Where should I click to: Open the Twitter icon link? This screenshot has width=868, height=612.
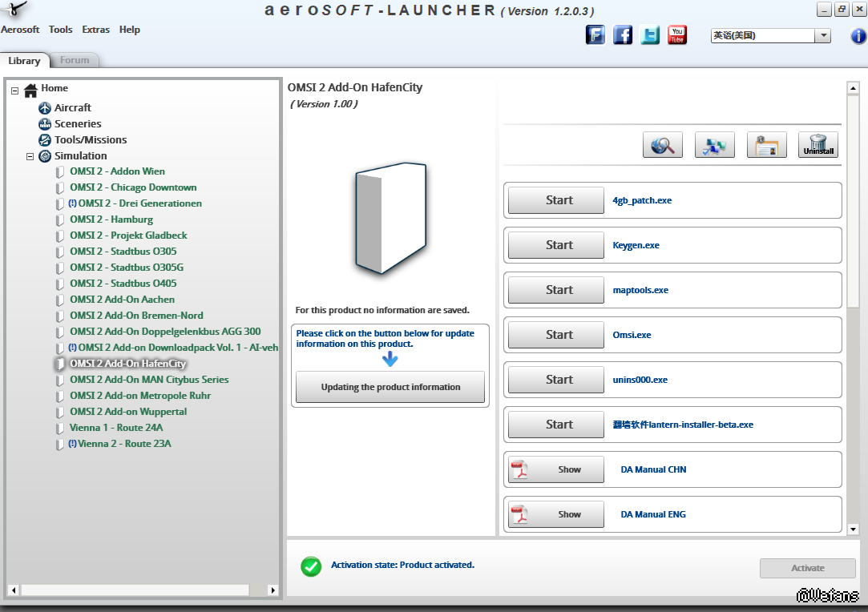click(650, 35)
